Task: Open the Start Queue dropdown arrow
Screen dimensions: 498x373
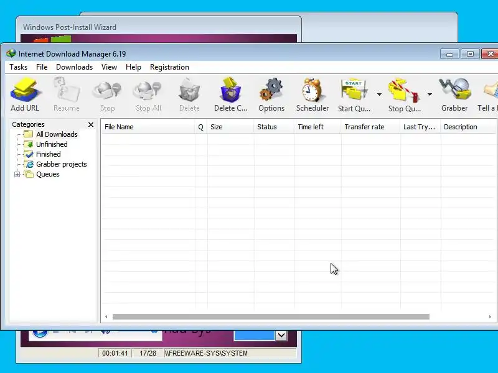Action: pos(379,94)
